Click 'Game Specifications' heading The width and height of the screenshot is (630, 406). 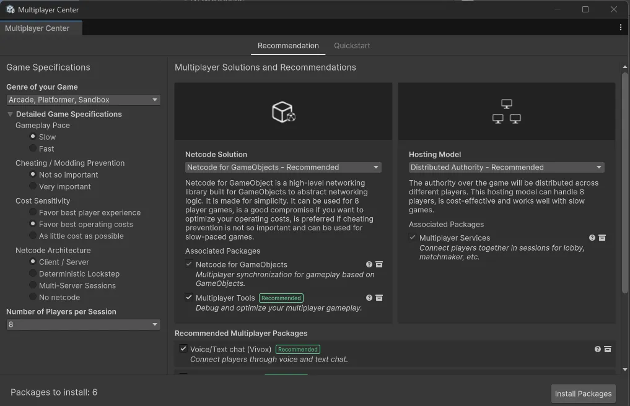(48, 67)
